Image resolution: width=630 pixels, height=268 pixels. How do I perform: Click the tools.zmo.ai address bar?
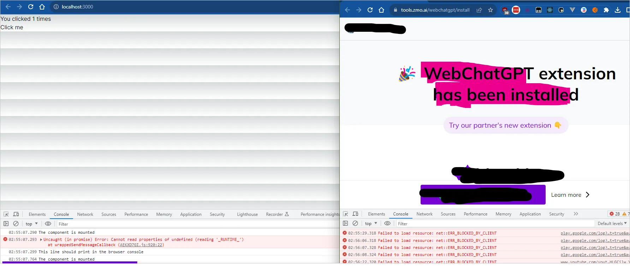coord(443,10)
